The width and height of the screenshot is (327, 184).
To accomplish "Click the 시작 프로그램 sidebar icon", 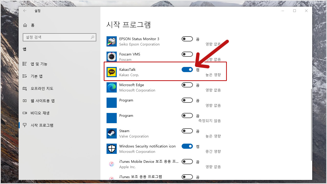I will pos(25,125).
